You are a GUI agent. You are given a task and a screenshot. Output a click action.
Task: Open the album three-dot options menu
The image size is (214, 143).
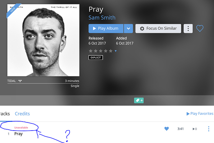point(188,28)
